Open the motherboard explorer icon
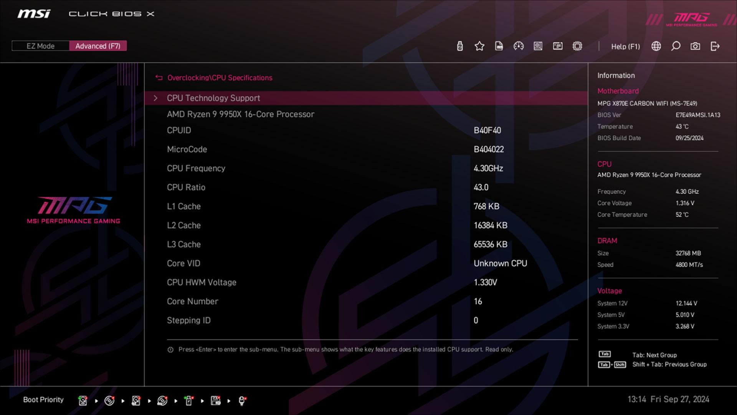This screenshot has height=415, width=737. point(538,46)
